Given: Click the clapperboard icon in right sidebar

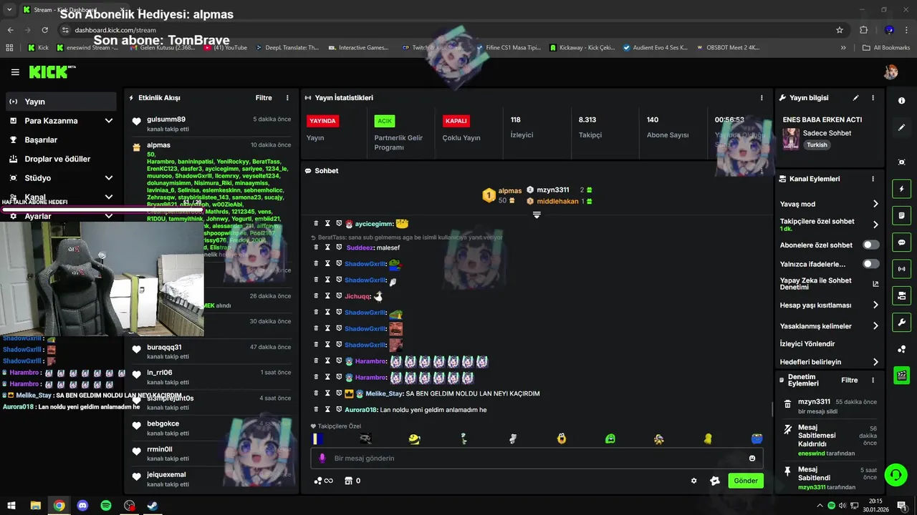Looking at the screenshot, I should pos(901,375).
